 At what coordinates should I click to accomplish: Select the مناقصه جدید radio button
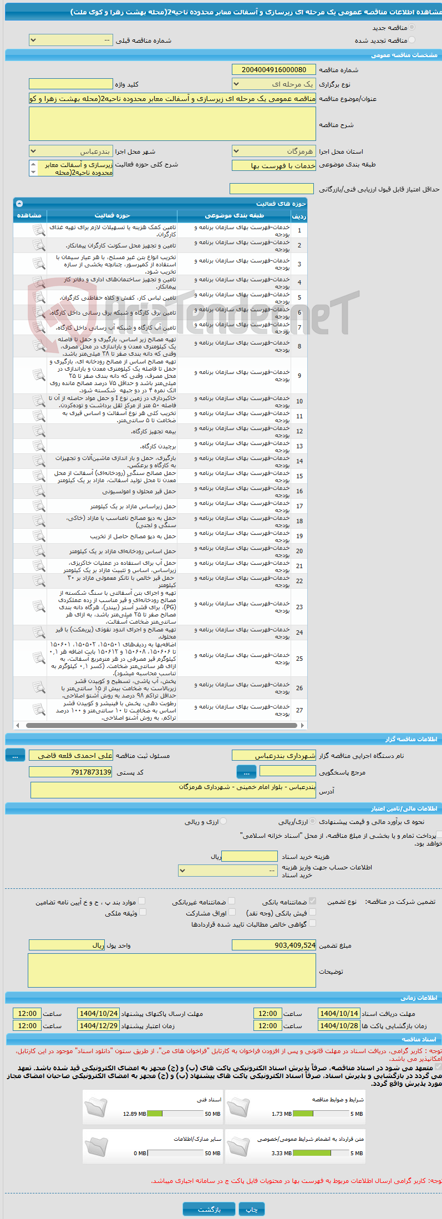click(411, 27)
